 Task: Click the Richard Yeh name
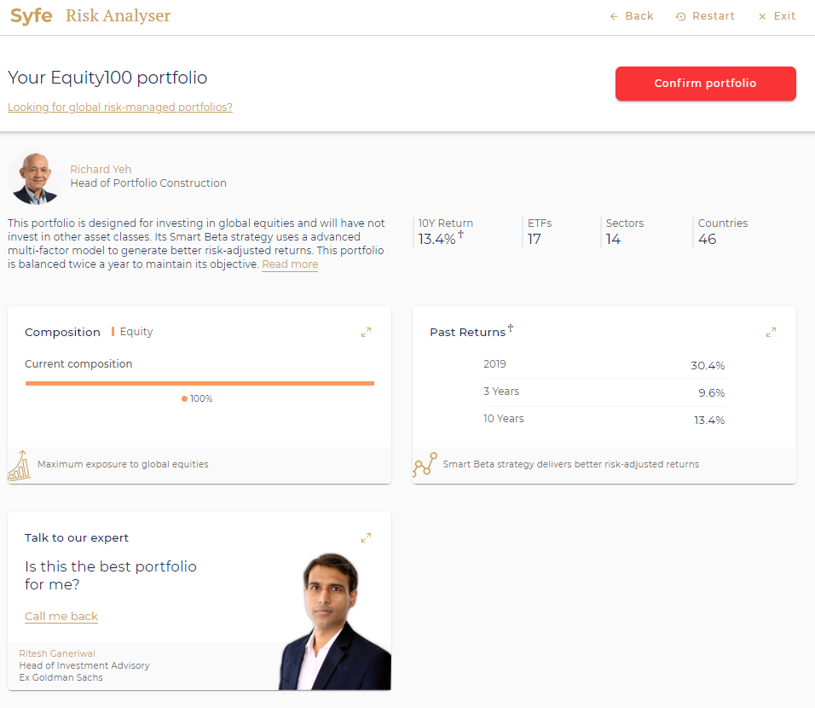(101, 170)
